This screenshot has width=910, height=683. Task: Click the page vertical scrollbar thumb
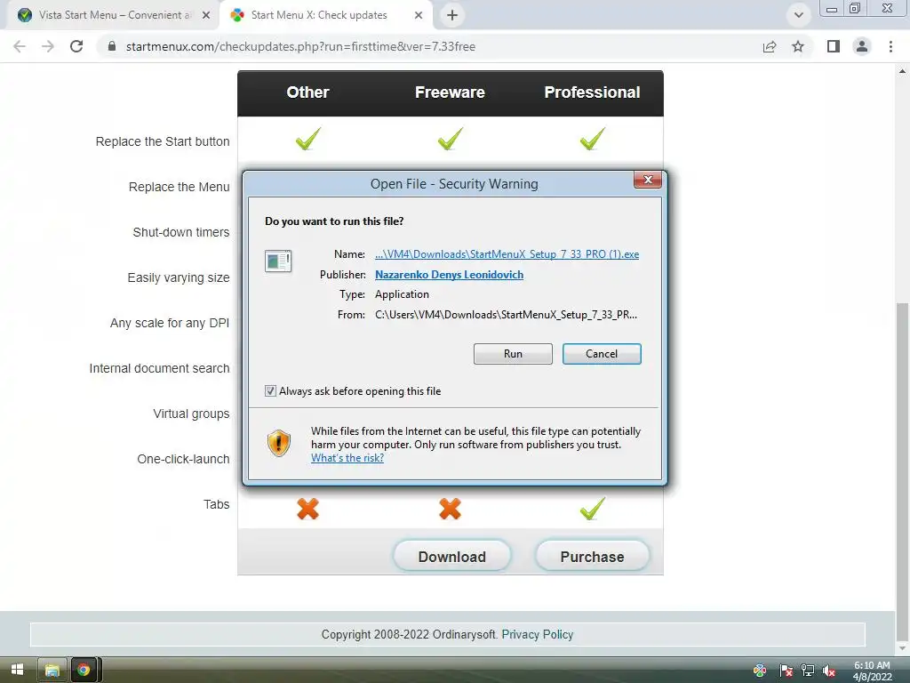pos(902,470)
